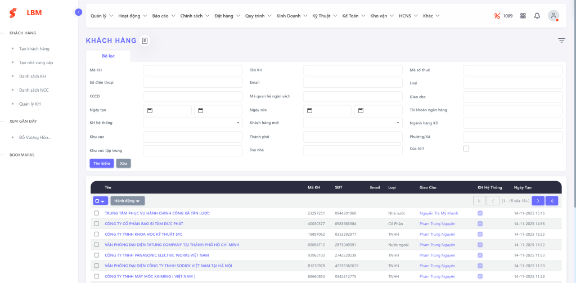The image size is (576, 283).
Task: Select row checkbox for TRUNG TÂM PHỤC VỤ HÀNH CHÍNH
Action: (x=96, y=213)
